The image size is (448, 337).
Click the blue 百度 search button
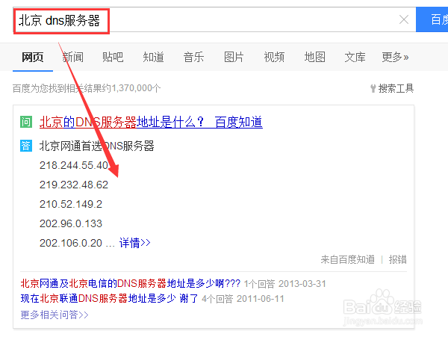click(x=432, y=19)
